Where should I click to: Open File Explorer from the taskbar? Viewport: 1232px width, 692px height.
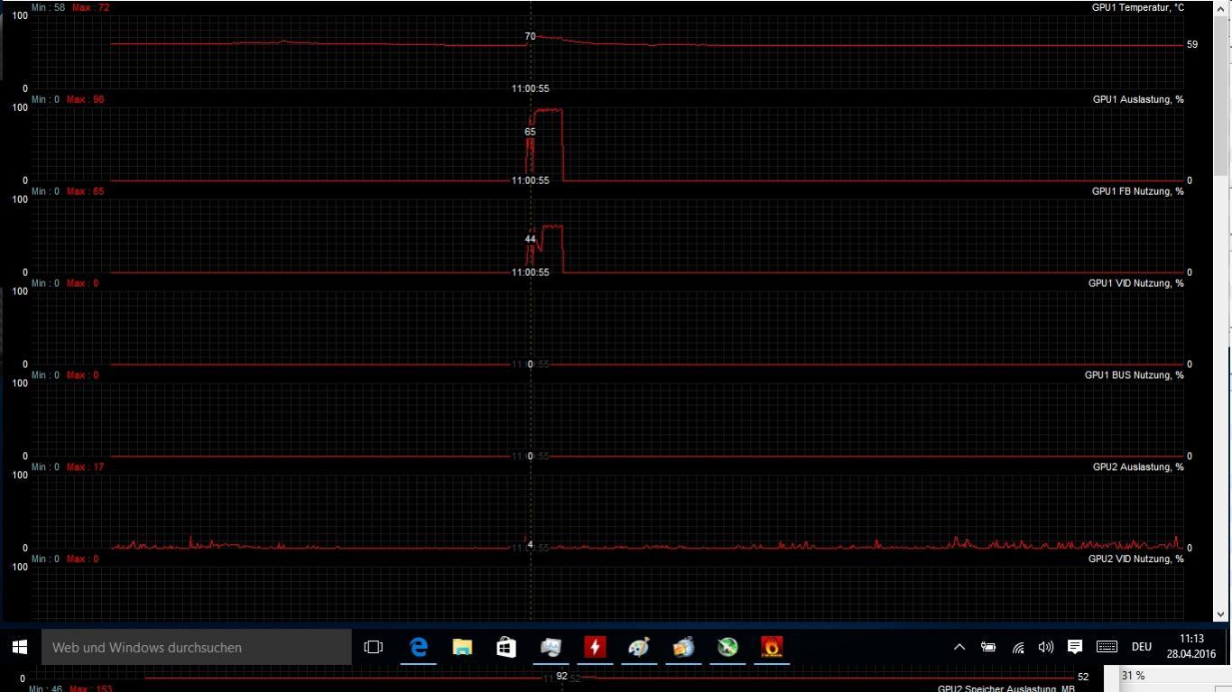click(462, 647)
